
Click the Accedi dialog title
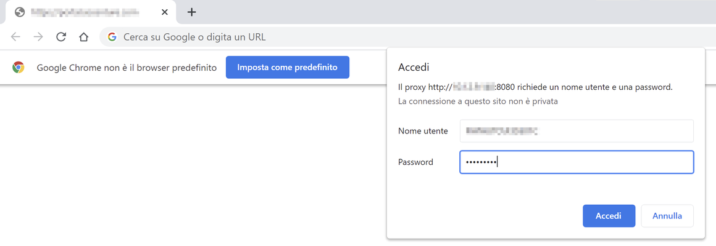tap(414, 68)
